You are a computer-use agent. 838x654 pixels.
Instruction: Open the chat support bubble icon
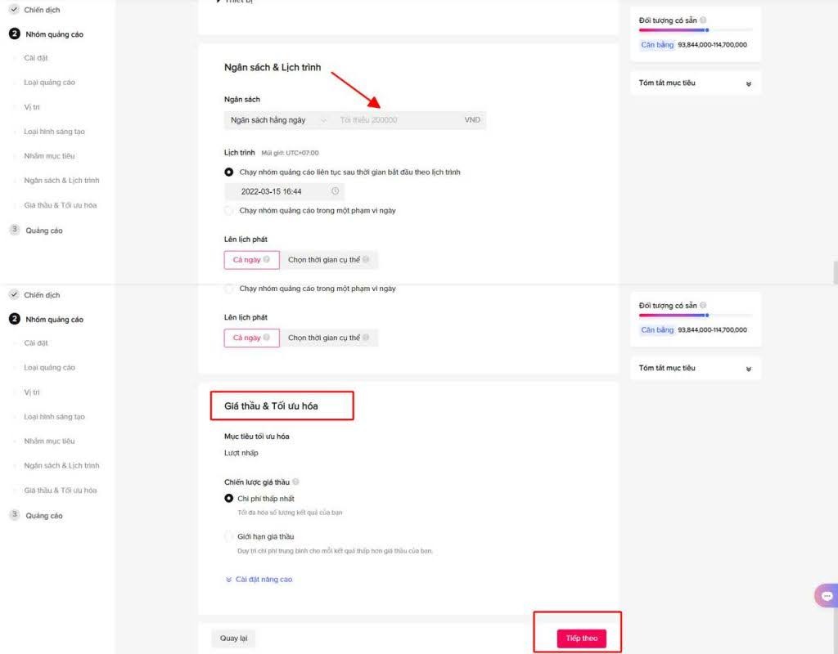click(827, 595)
